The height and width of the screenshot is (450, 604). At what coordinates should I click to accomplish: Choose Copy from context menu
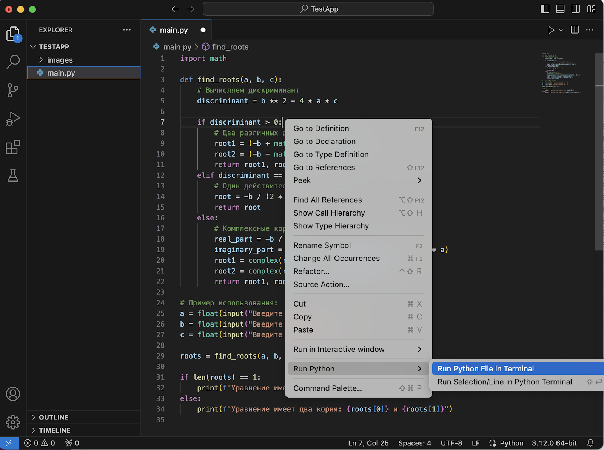tap(358, 317)
